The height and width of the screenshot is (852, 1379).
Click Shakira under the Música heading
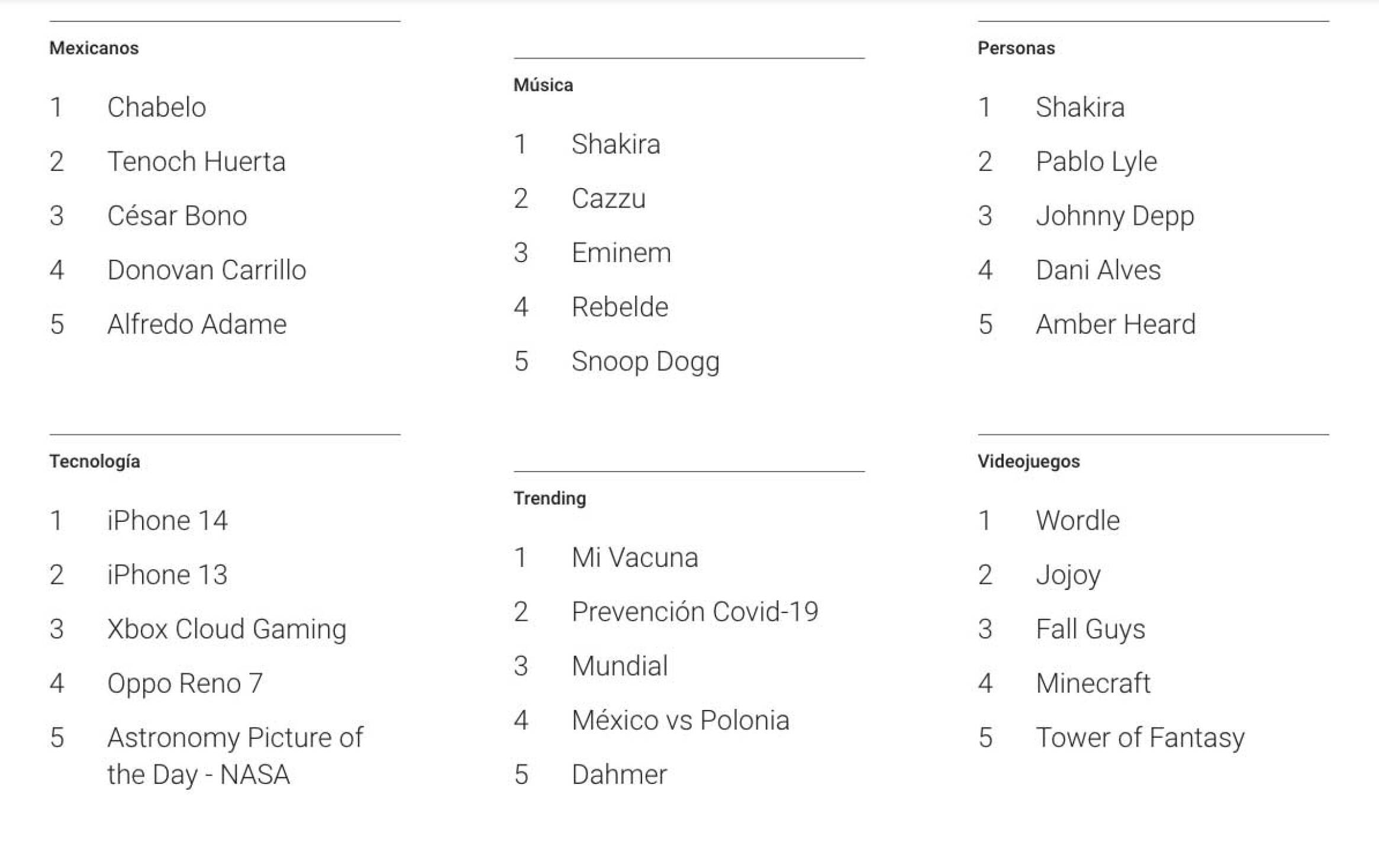[616, 144]
